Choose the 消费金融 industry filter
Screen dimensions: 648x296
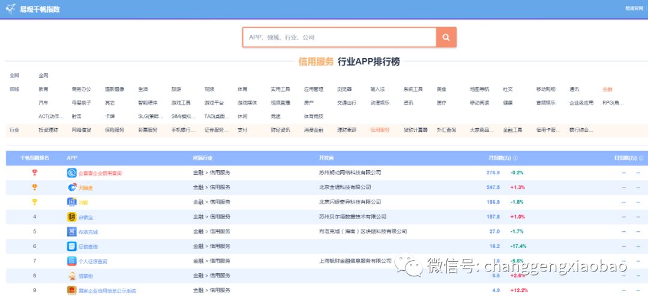click(x=314, y=130)
